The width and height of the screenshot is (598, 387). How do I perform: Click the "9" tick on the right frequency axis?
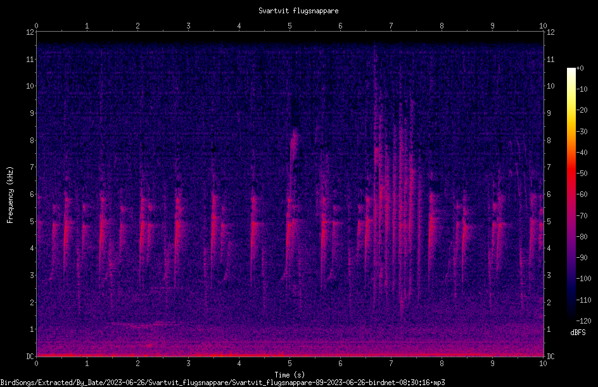pyautogui.click(x=549, y=113)
